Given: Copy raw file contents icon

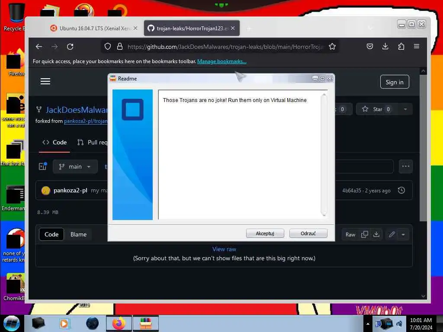Looking at the screenshot, I should [364, 234].
